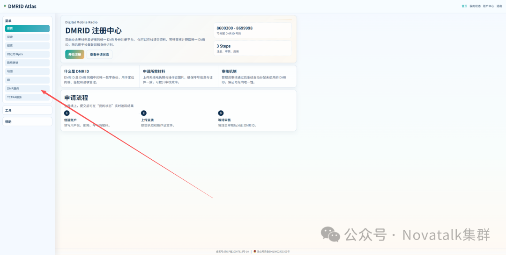Click the 申请所需材料 card heading
Viewport: 506px width, 255px height.
[154, 71]
